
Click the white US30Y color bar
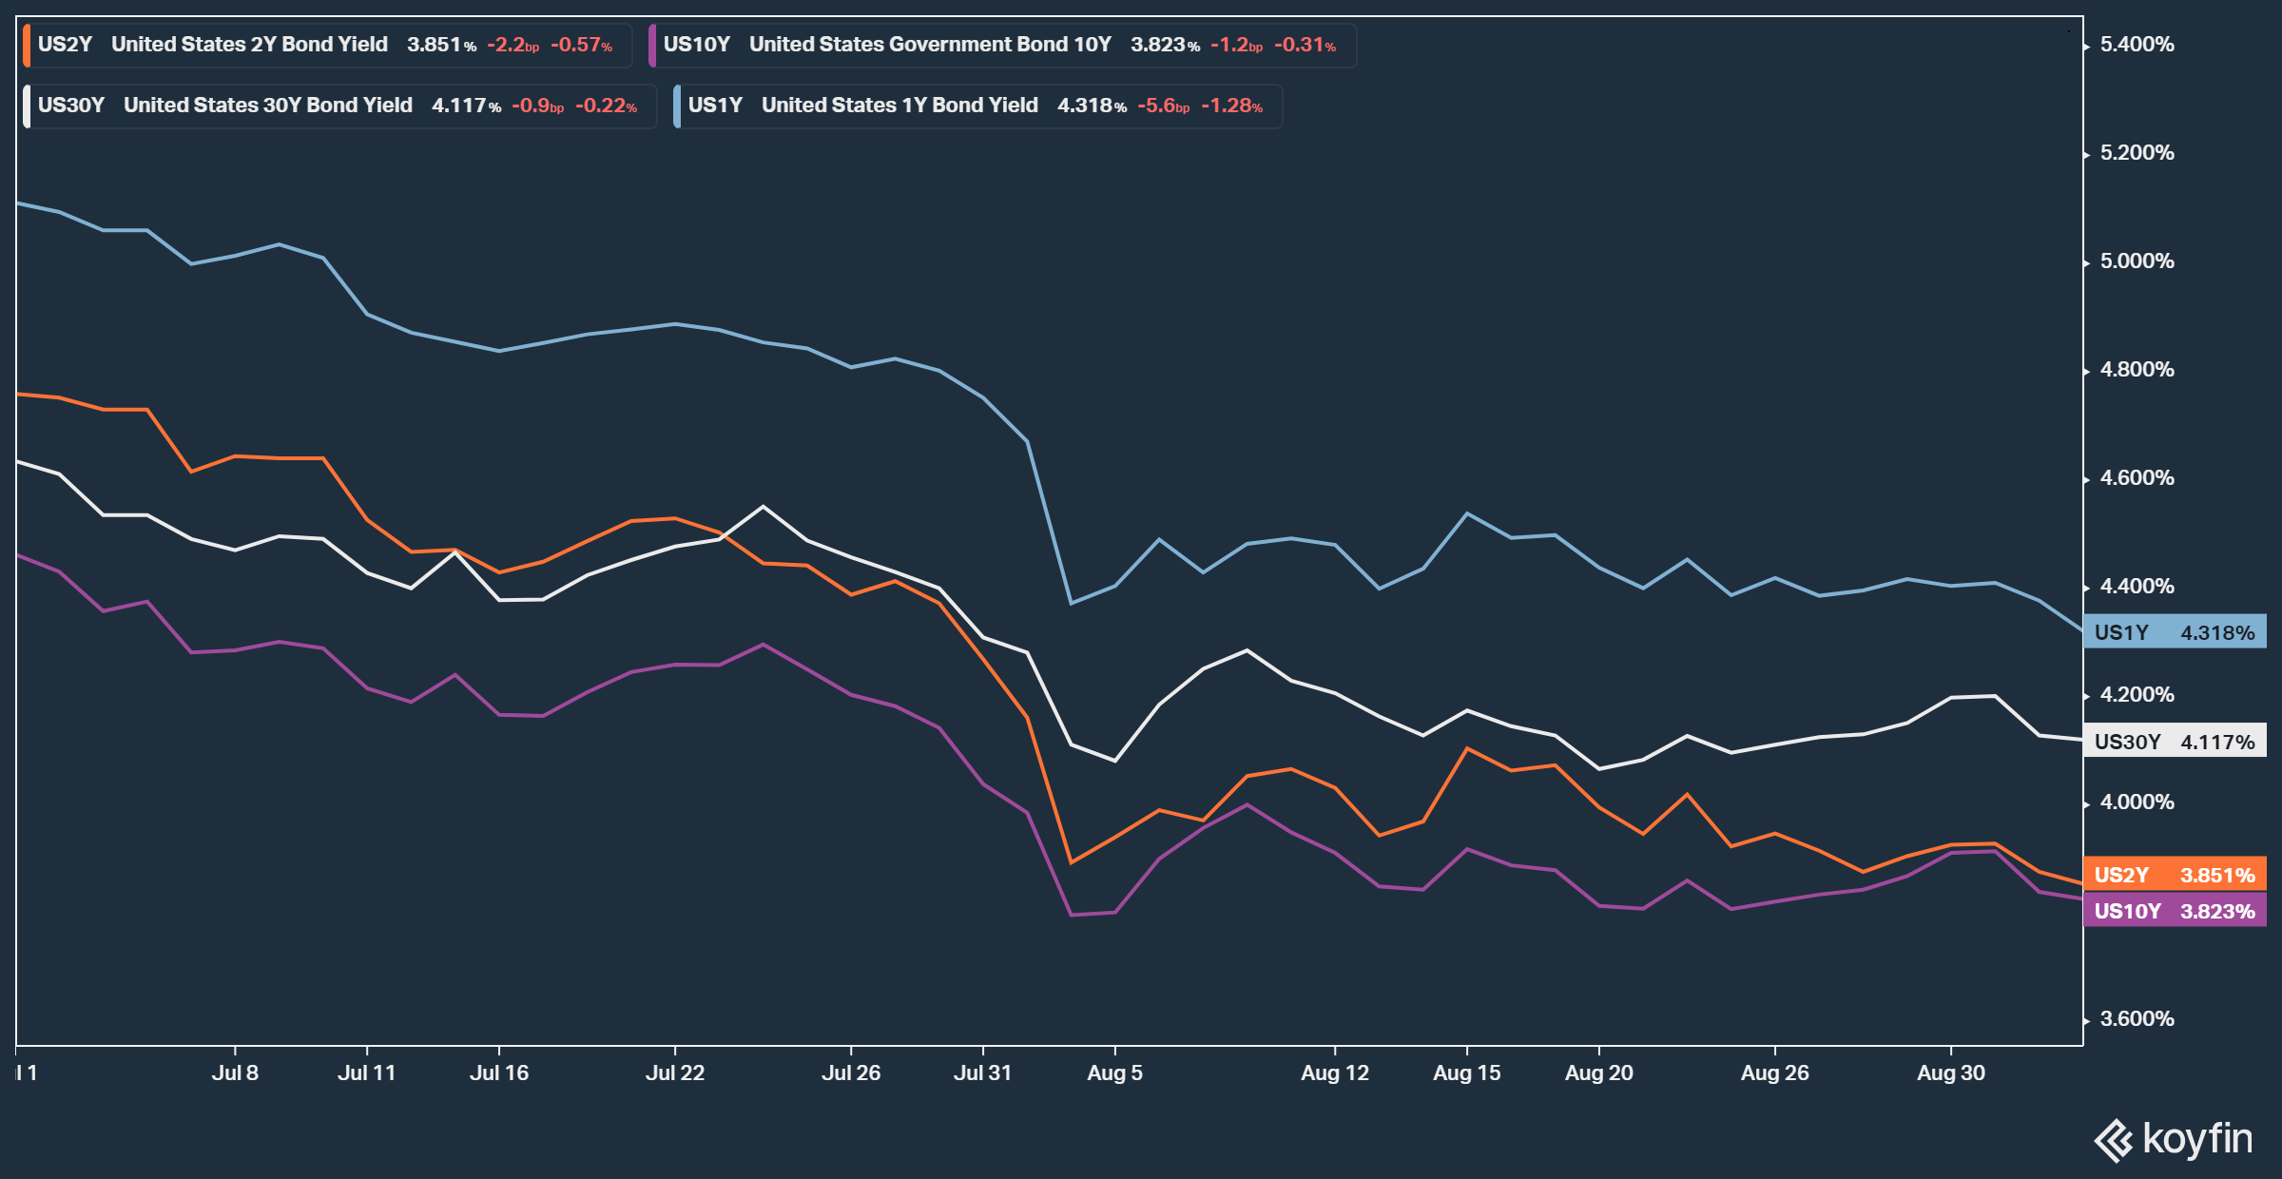(27, 106)
